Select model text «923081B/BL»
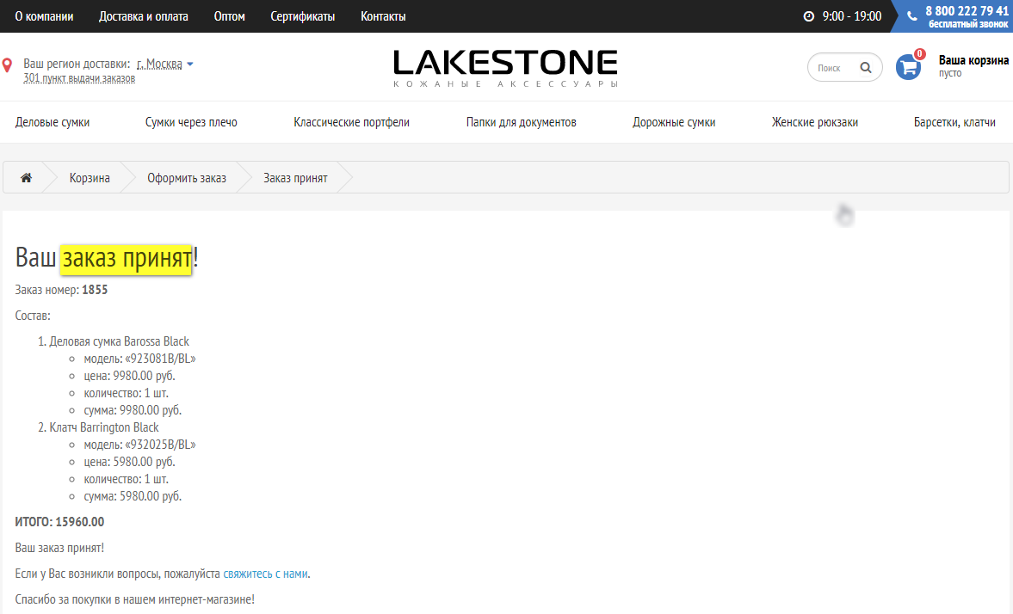 (x=160, y=359)
